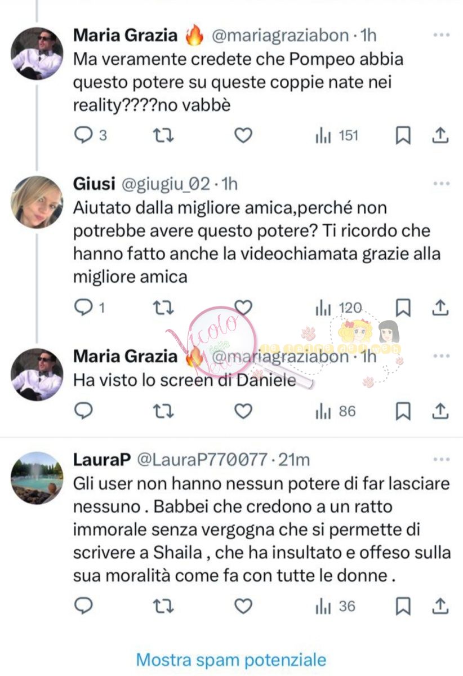
Task: Reply to Giusi's tweet about videochiamata
Action: (x=83, y=306)
